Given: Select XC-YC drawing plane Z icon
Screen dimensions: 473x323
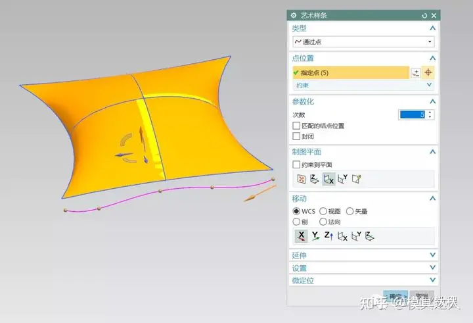Looking at the screenshot, I should coord(314,179).
